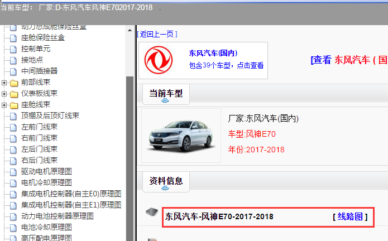This screenshot has width=388, height=241.
Task: Open 集成电机控制器(自主E0)原理图 tree item
Action: pyautogui.click(x=71, y=194)
